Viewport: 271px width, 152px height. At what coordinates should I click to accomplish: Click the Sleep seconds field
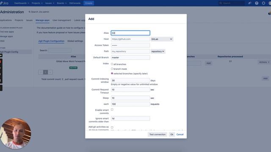130,98
